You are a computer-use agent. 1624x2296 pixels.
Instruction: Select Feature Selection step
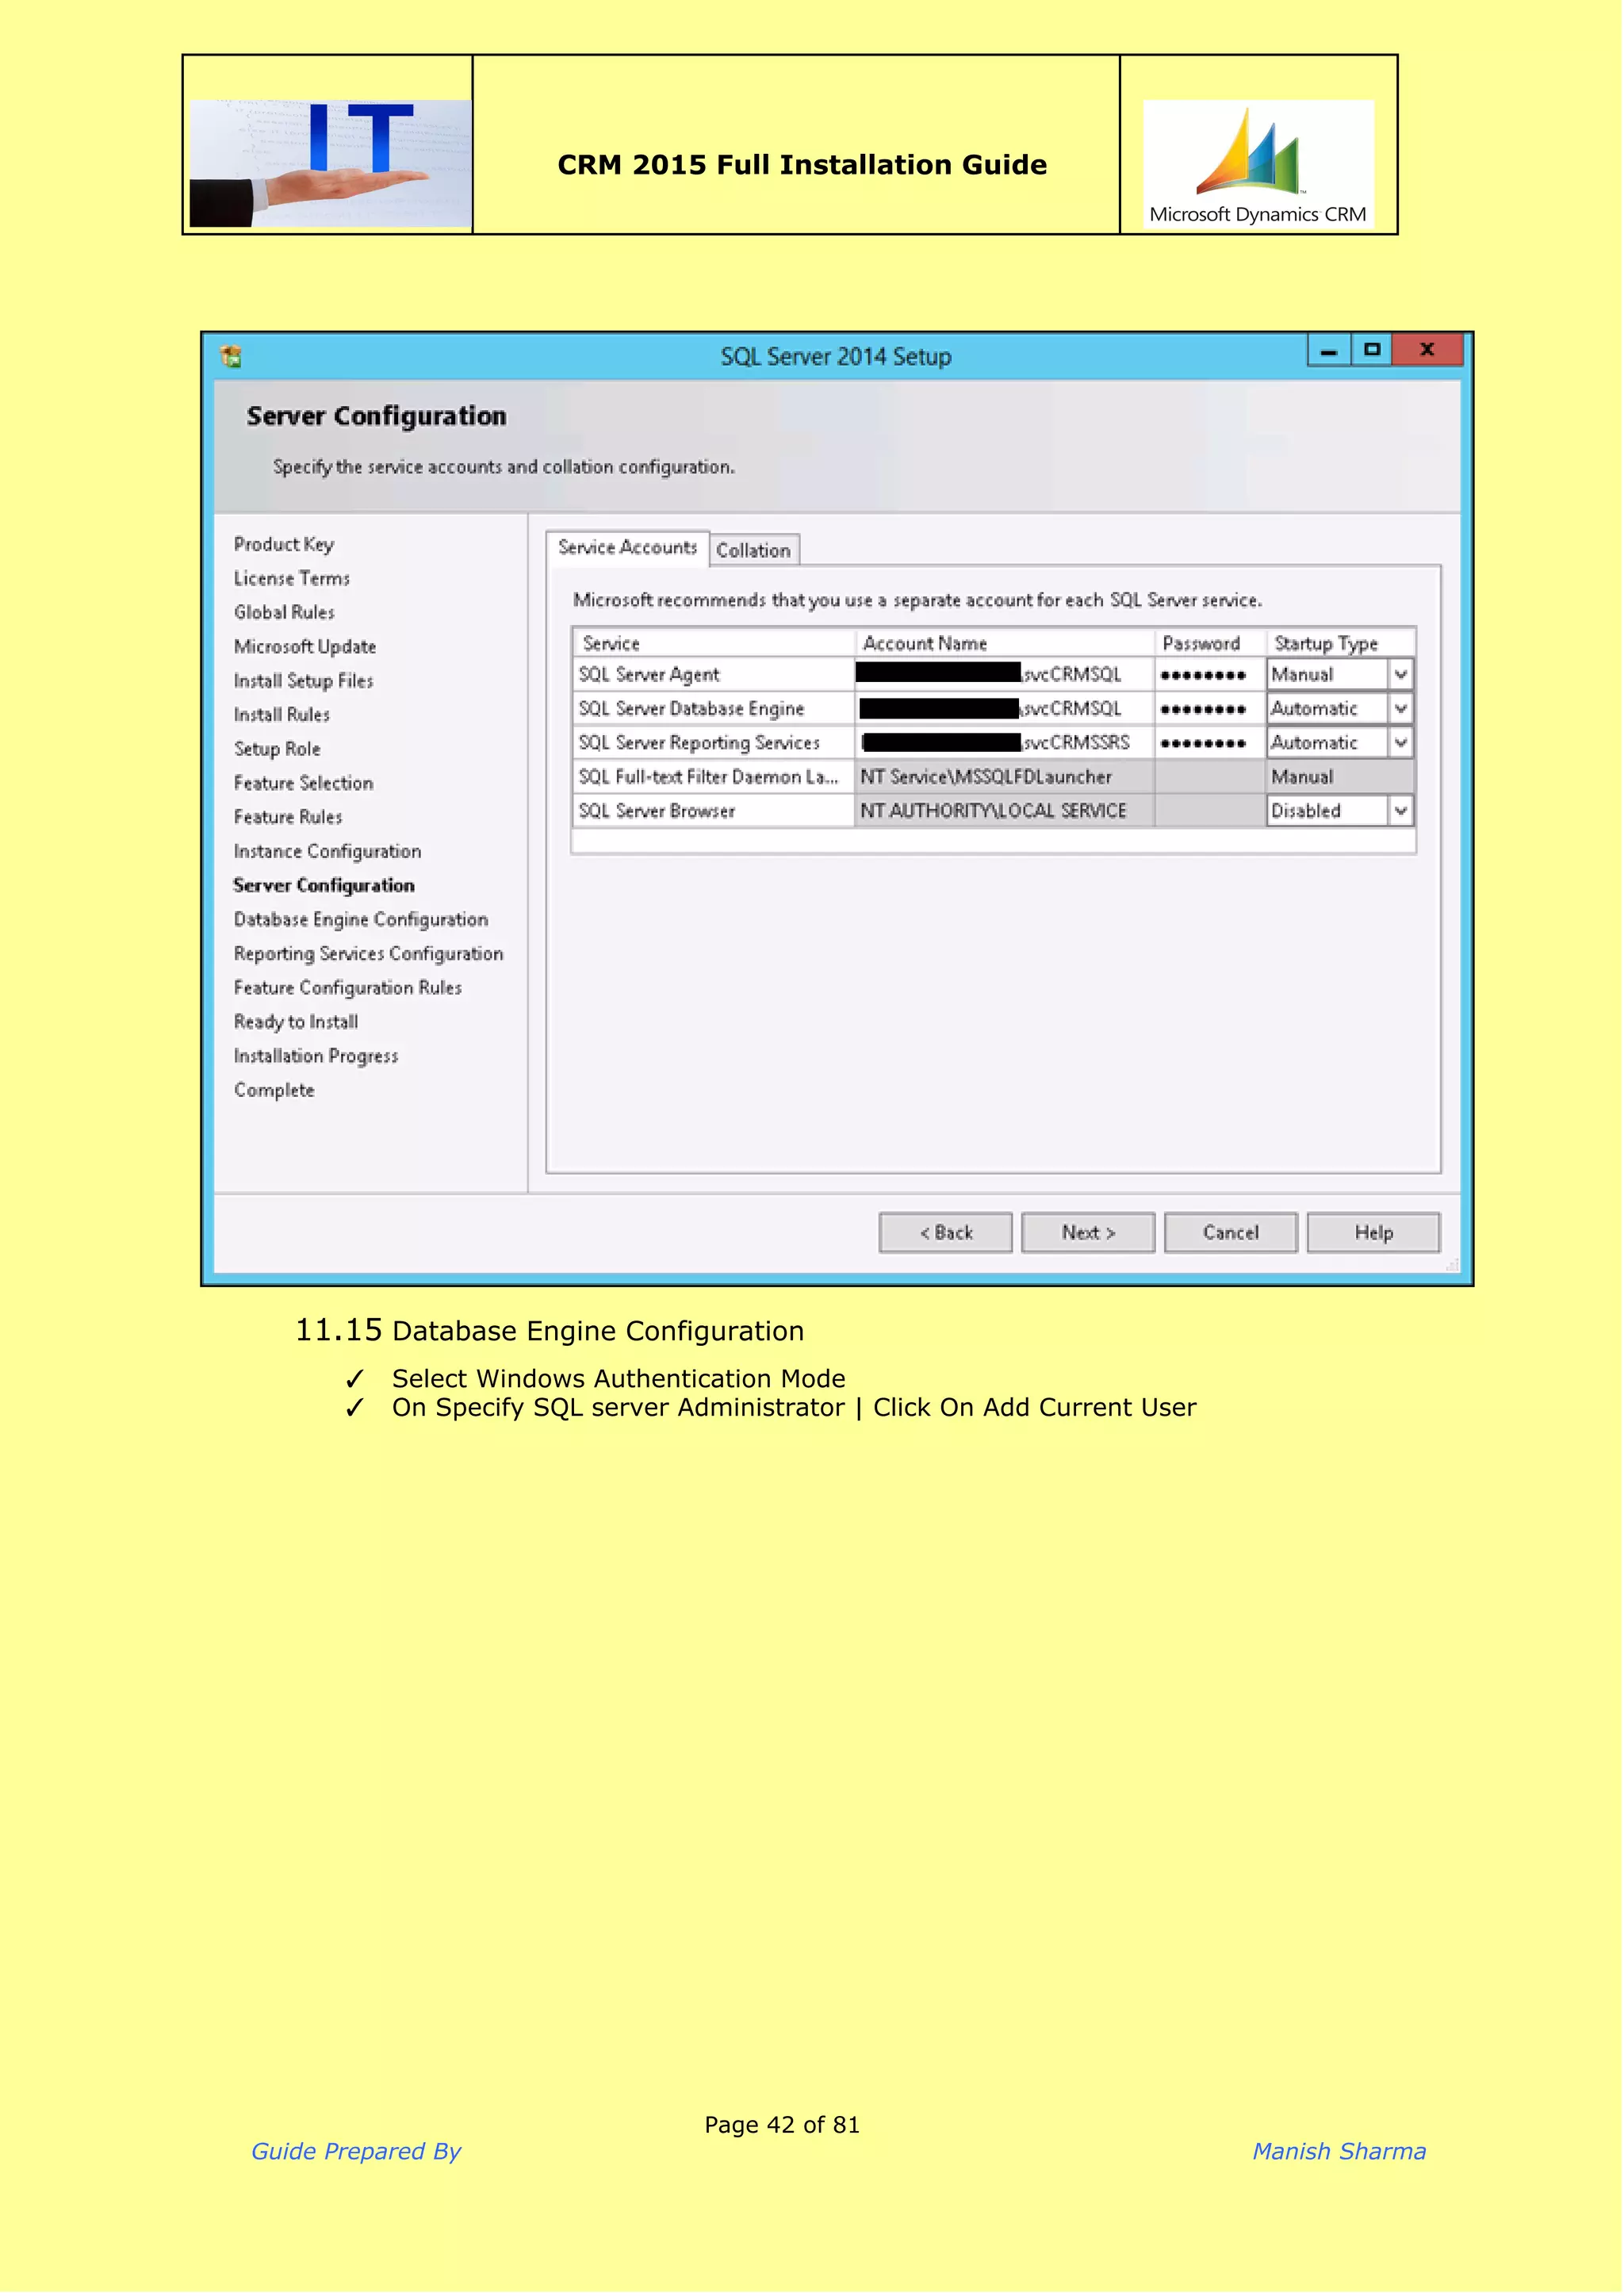point(304,783)
